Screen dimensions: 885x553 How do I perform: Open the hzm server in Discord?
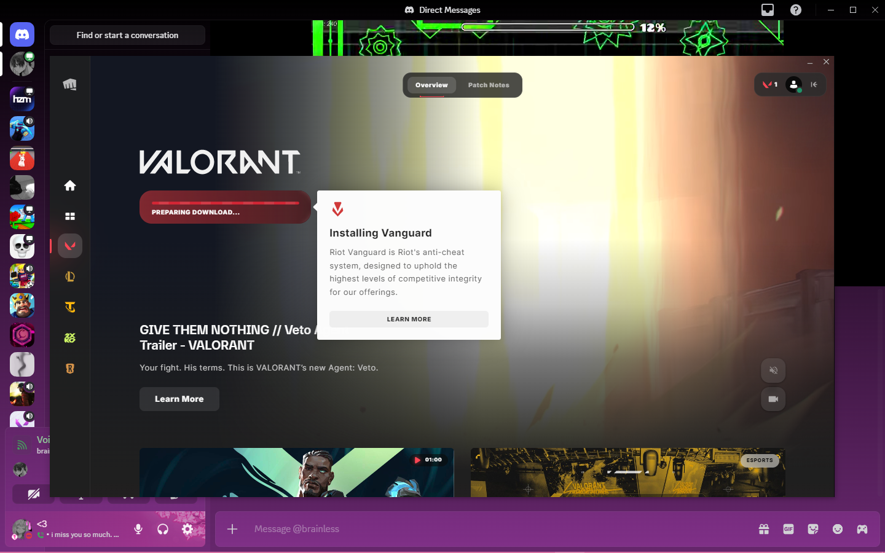point(22,99)
